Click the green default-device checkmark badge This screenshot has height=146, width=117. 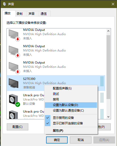18,104
